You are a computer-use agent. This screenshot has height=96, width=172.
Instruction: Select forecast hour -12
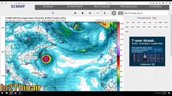[x=155, y=22]
